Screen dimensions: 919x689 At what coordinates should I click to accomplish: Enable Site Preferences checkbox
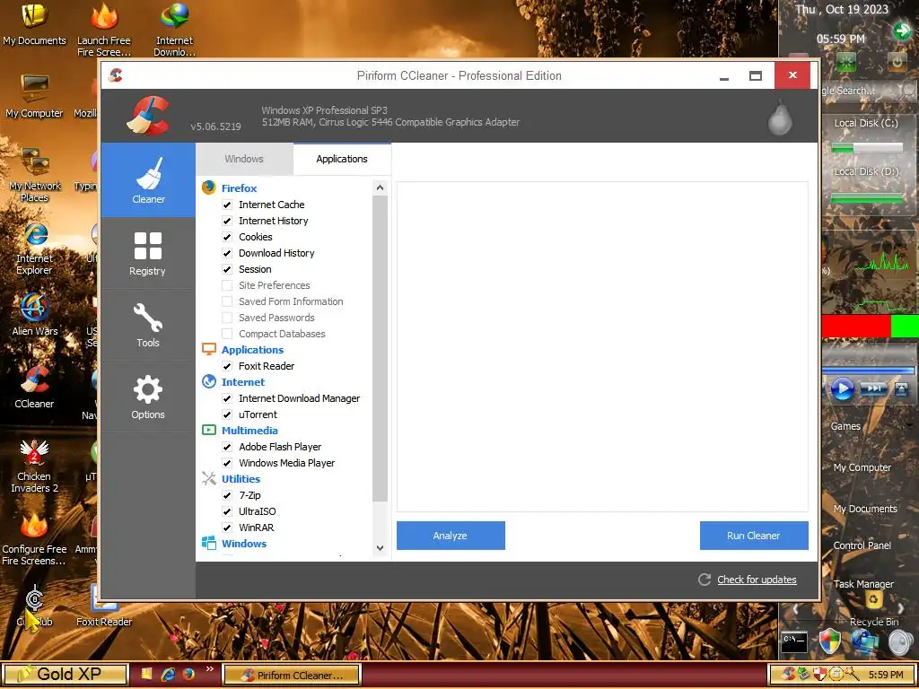(227, 285)
